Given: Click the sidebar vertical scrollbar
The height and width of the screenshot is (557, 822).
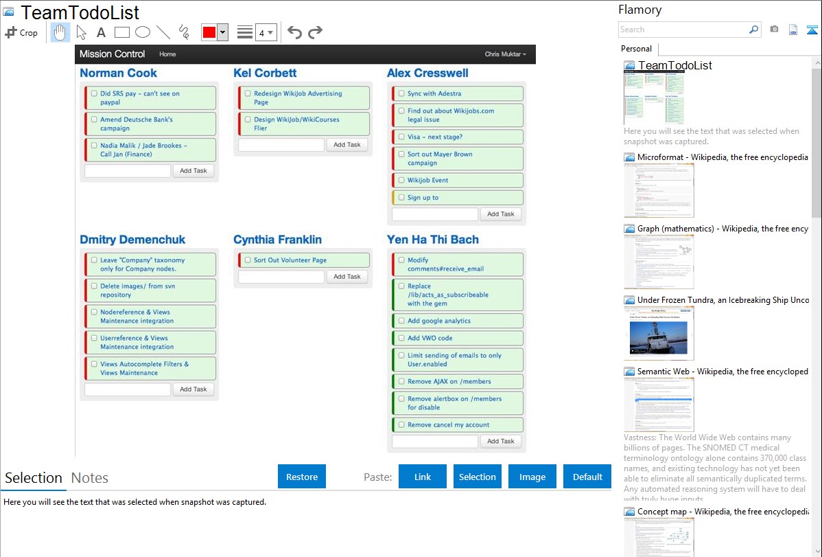Looking at the screenshot, I should 817,141.
